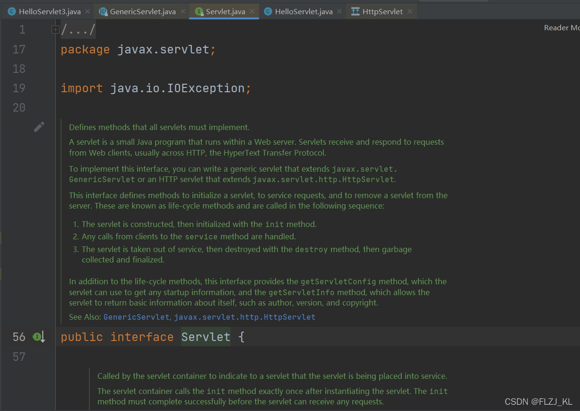Click the folded text /.../ on line 1
Image resolution: width=580 pixels, height=411 pixels.
click(x=78, y=30)
